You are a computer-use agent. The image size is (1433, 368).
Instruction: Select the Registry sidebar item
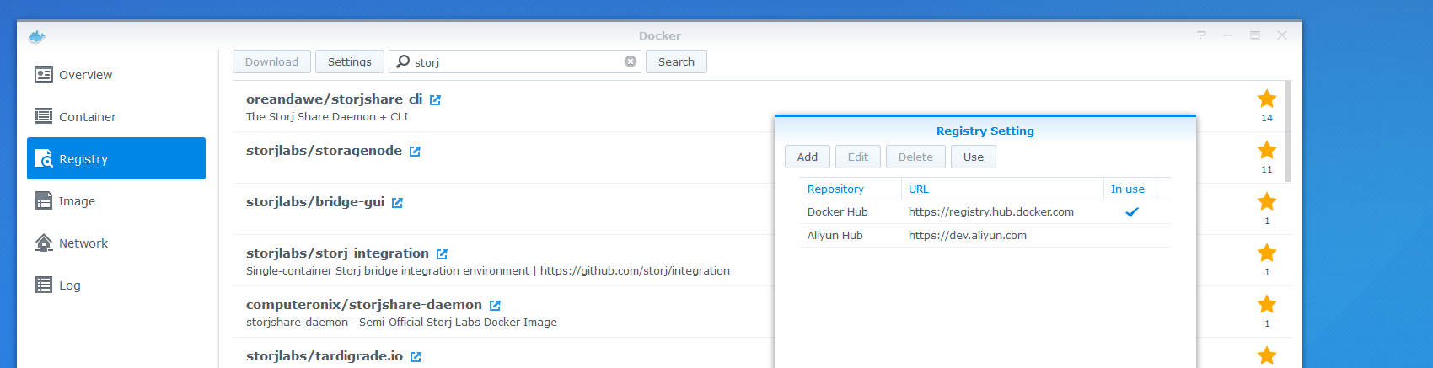116,158
